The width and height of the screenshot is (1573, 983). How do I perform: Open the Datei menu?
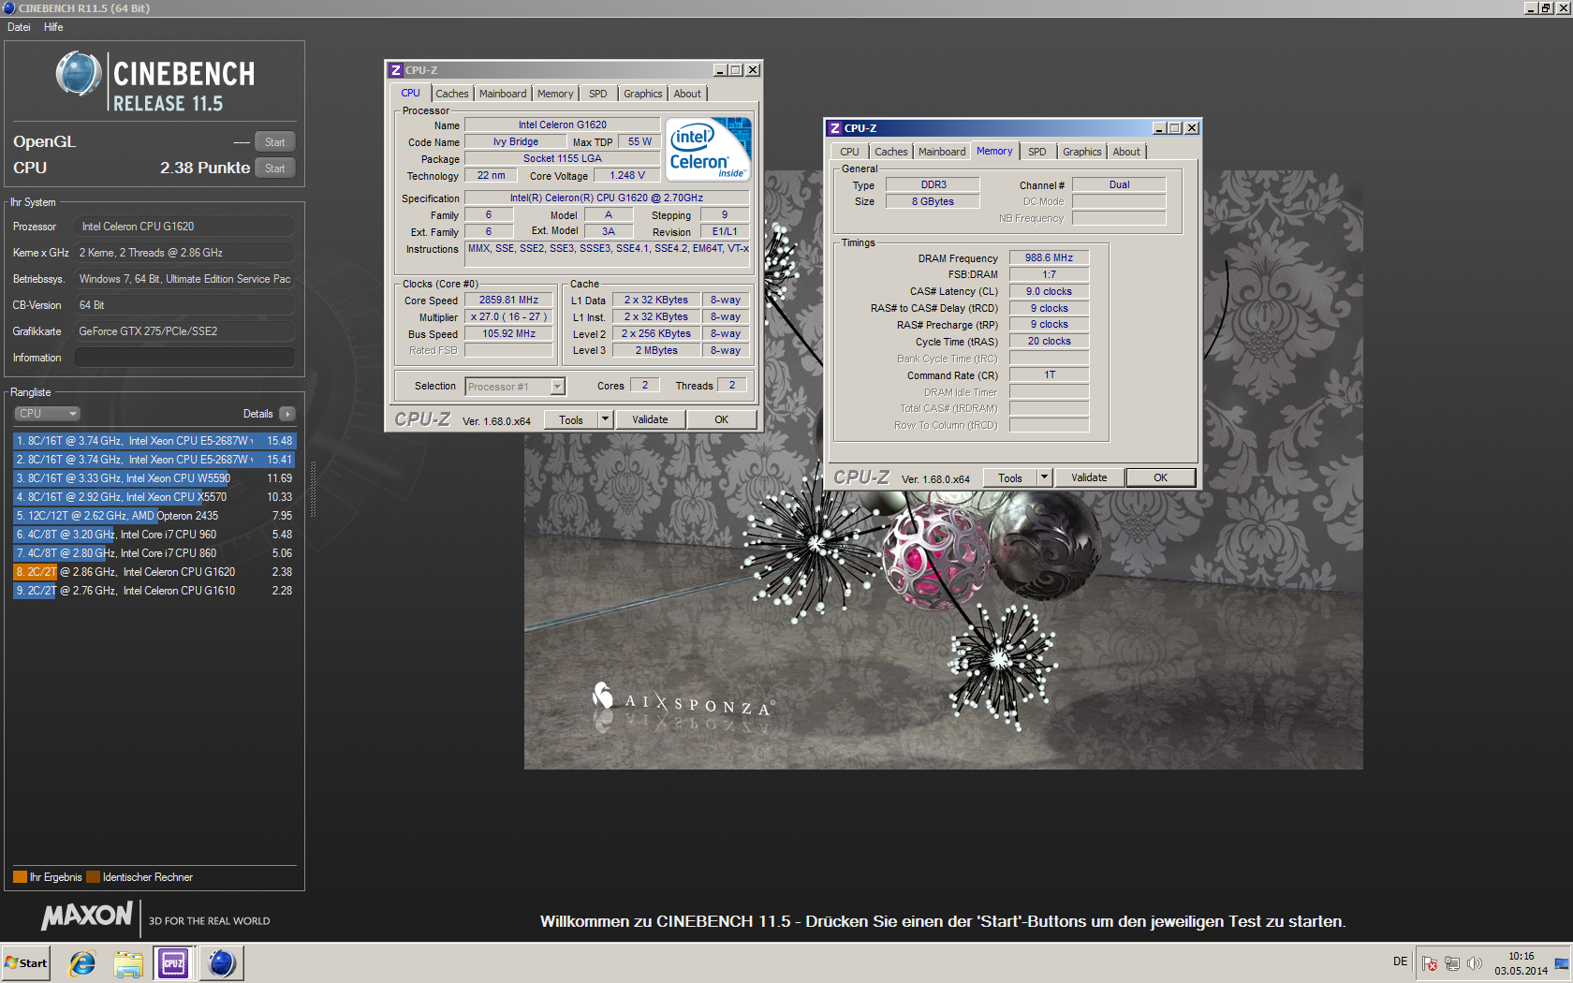[19, 27]
